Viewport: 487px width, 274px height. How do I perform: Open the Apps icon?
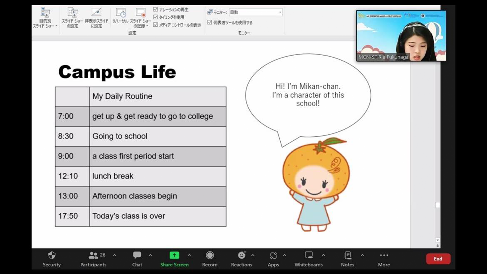[273, 255]
